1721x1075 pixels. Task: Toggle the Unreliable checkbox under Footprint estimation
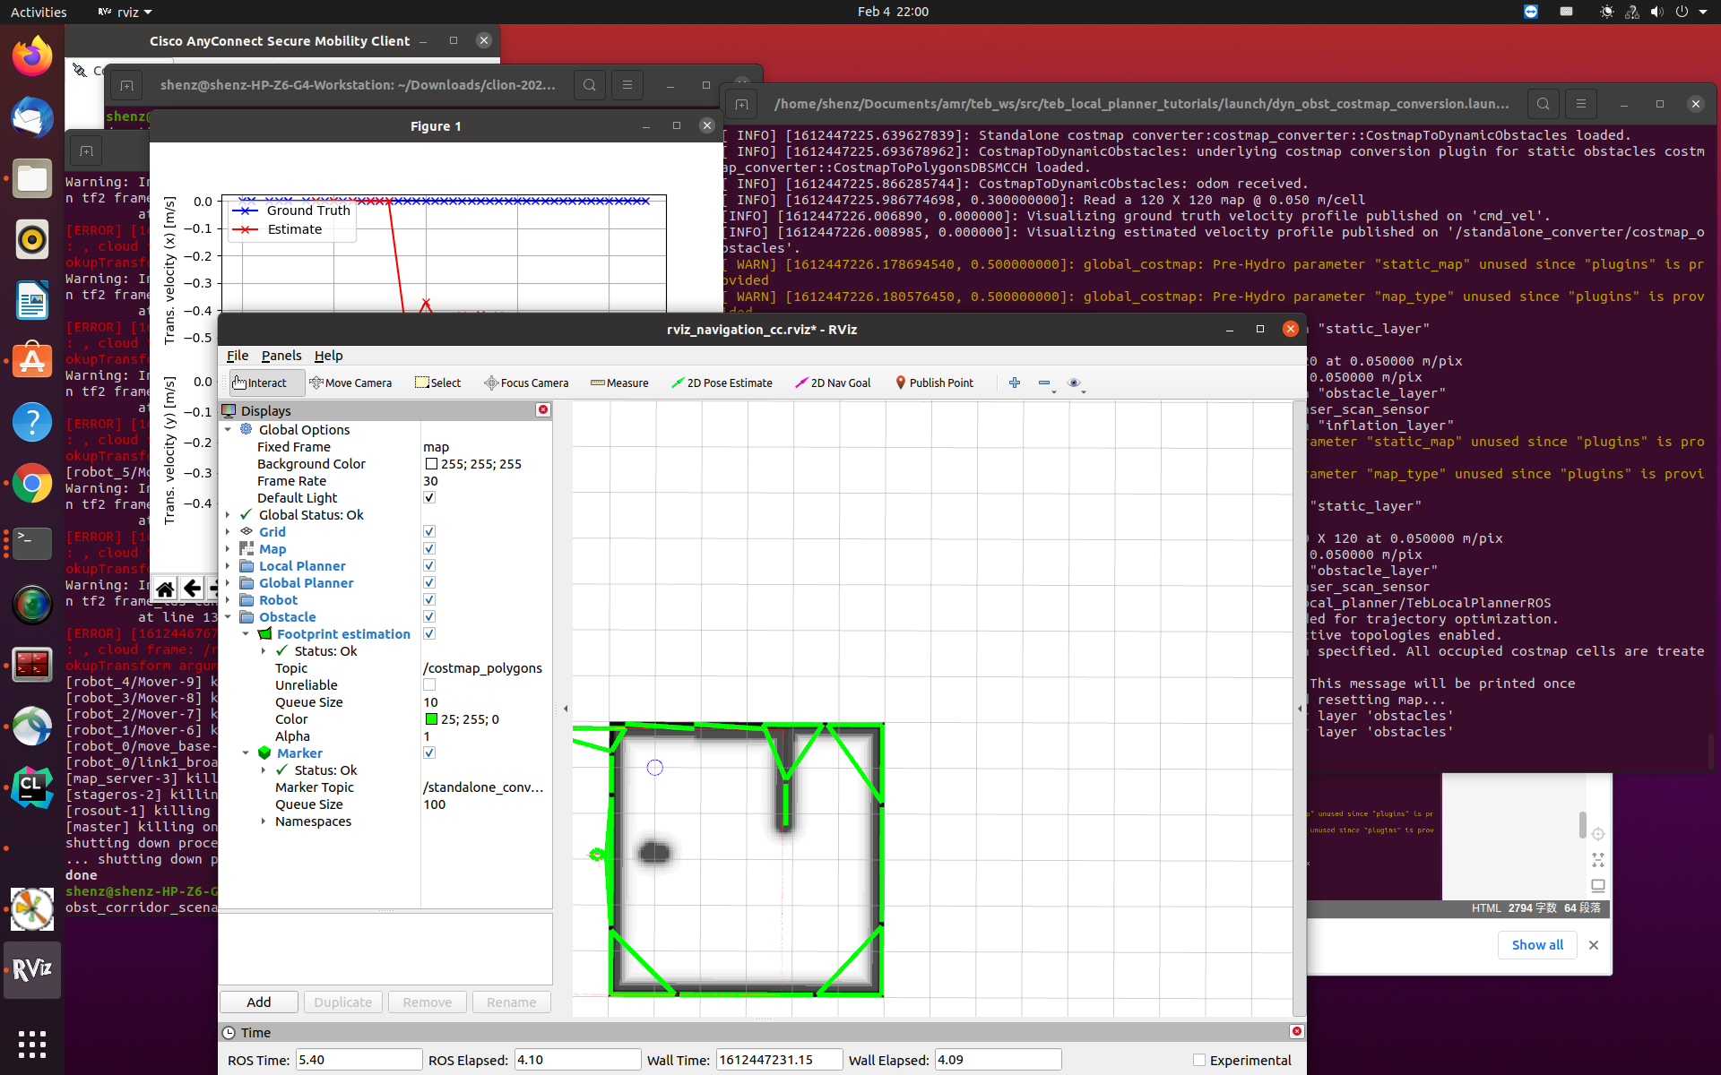coord(429,684)
